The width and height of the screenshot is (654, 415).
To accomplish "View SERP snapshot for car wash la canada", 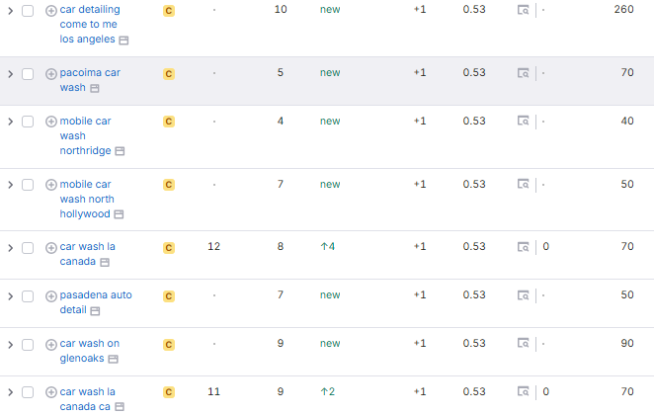I will point(524,247).
